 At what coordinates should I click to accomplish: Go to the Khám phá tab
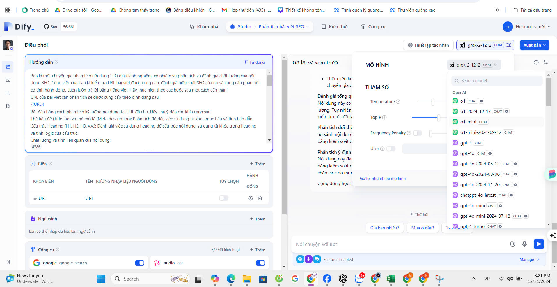(x=204, y=27)
